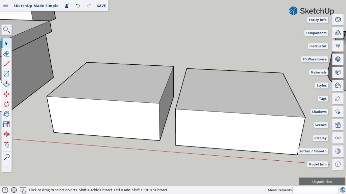The width and height of the screenshot is (346, 194).
Task: Click the Upgrade Now button
Action: click(x=322, y=182)
